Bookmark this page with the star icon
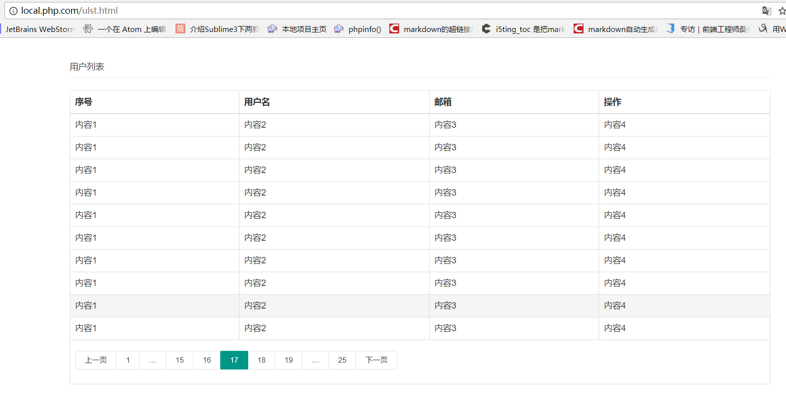Viewport: 786px width, 399px height. [x=782, y=11]
